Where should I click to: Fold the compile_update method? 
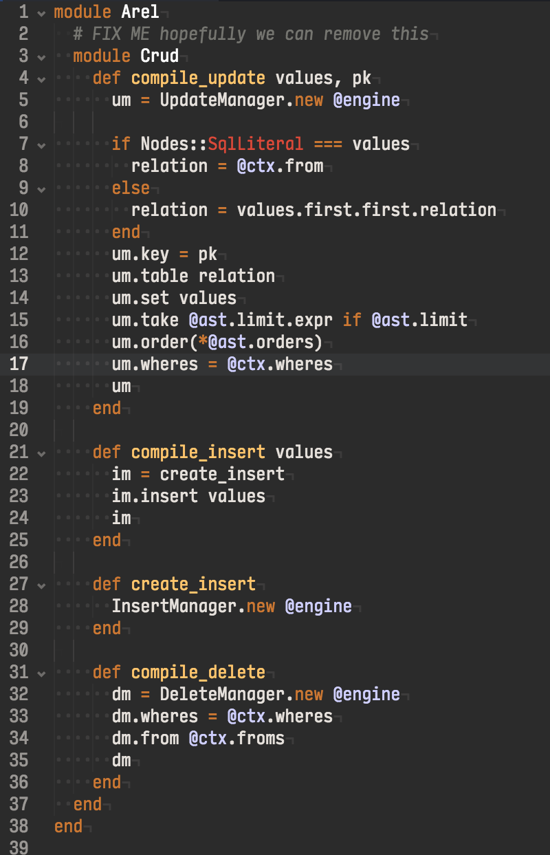pyautogui.click(x=41, y=78)
